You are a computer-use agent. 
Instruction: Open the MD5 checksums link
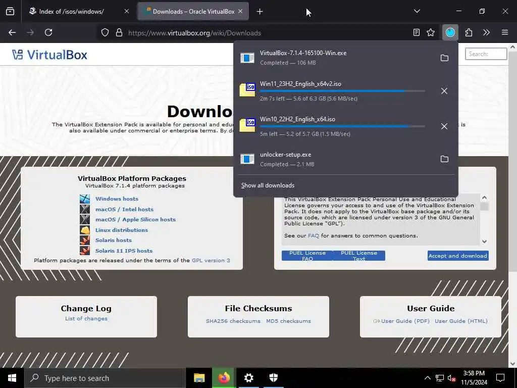coord(288,321)
